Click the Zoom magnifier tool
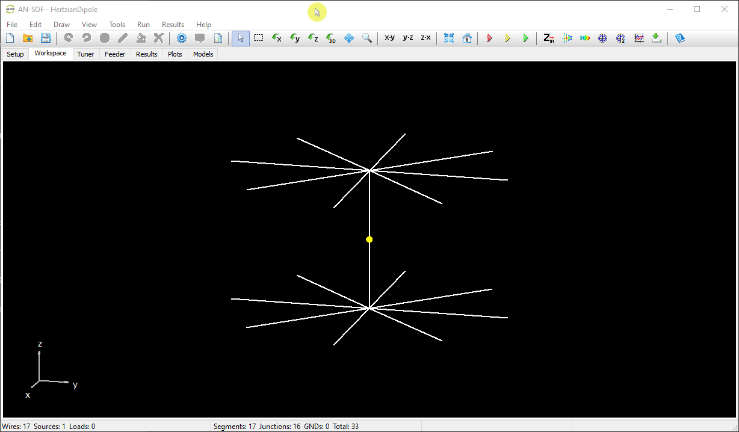 point(366,38)
